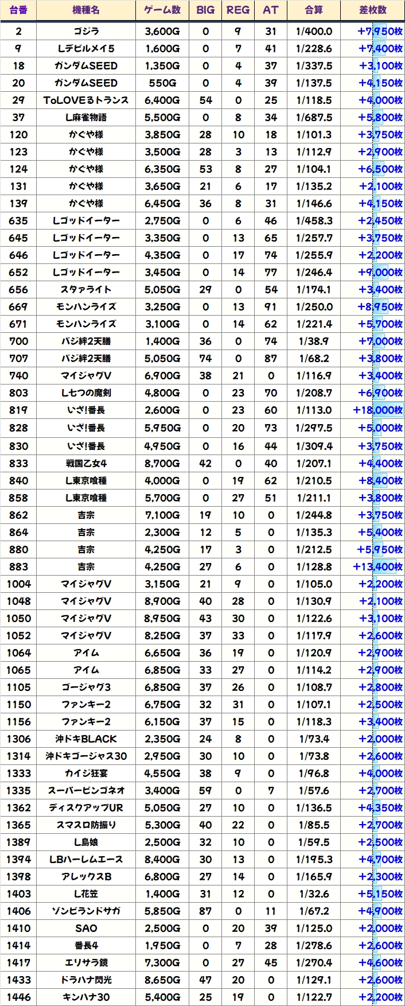Click the 1/32.6 combined probability cell
Viewport: 405px width, 1006px height.
click(314, 894)
